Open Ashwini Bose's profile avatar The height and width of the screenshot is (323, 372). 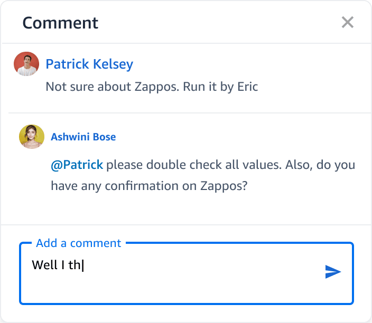click(x=32, y=137)
